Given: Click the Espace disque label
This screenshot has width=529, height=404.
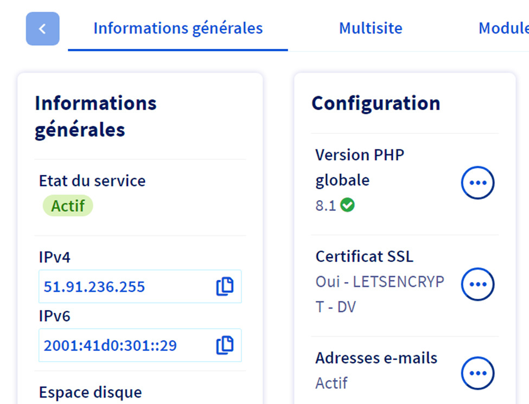Looking at the screenshot, I should pyautogui.click(x=90, y=392).
